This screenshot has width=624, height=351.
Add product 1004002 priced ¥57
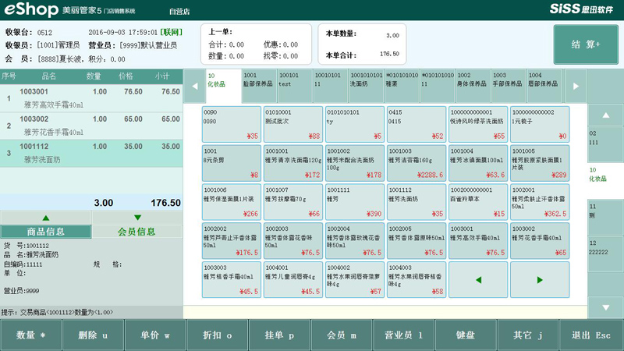pos(355,280)
